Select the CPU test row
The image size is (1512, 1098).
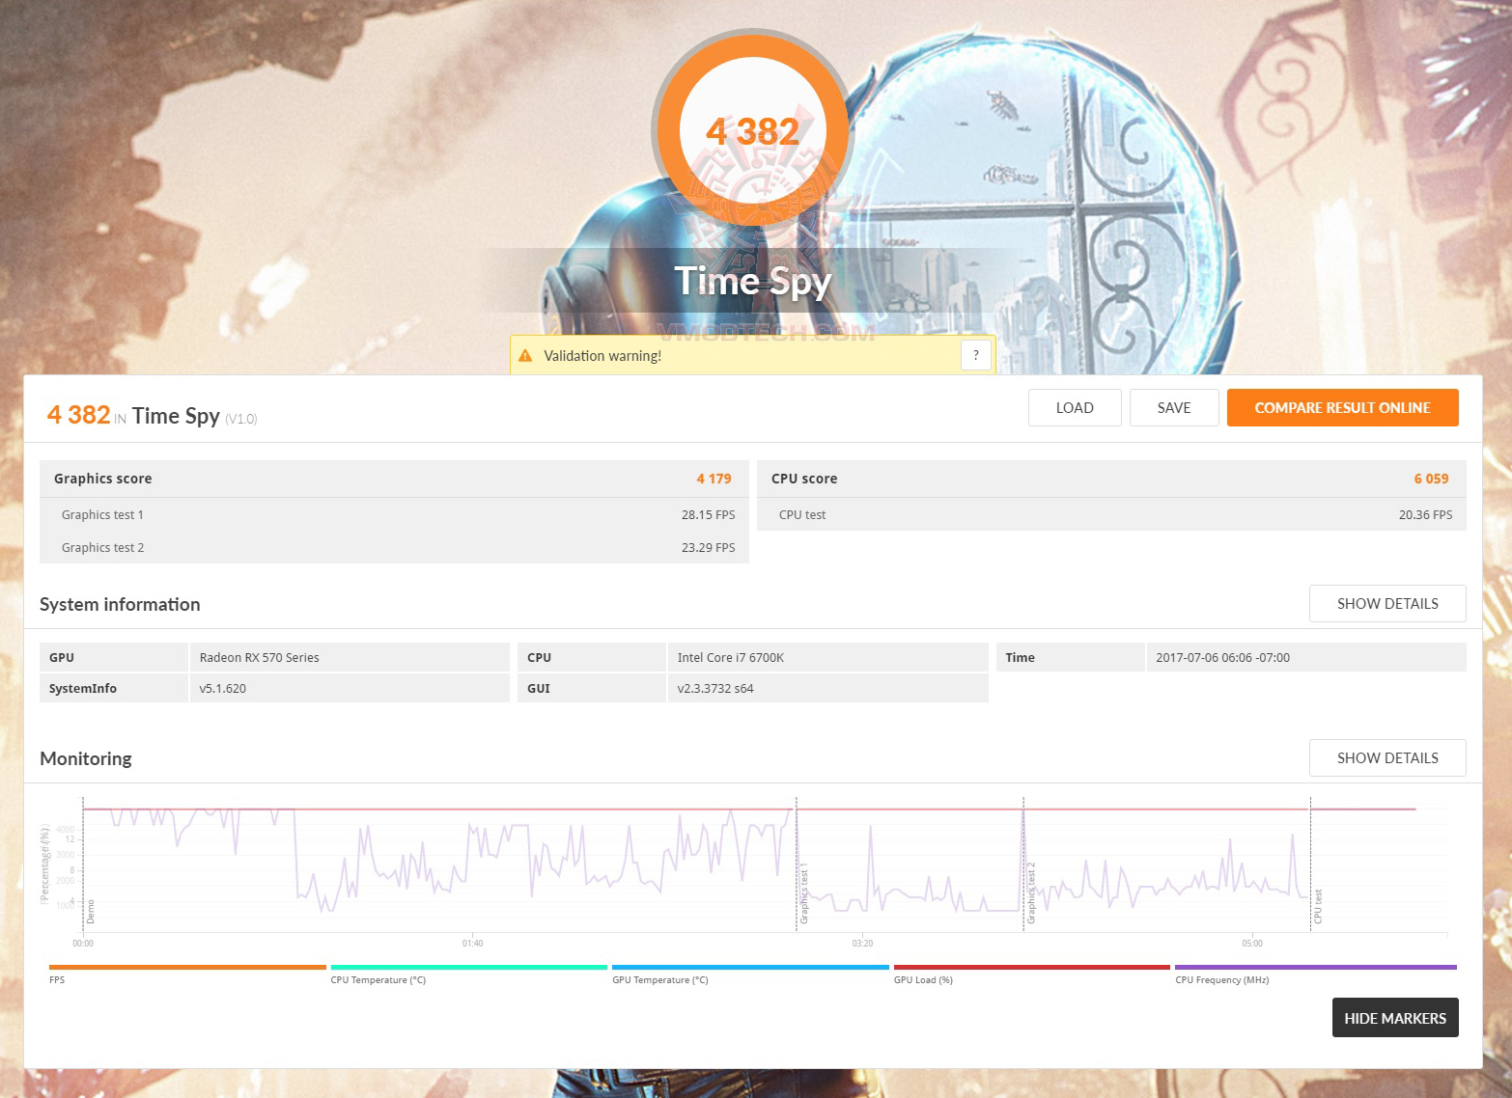[x=1111, y=514]
